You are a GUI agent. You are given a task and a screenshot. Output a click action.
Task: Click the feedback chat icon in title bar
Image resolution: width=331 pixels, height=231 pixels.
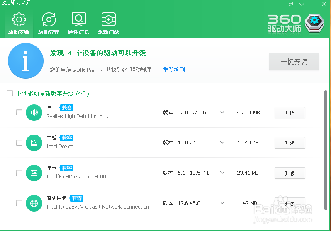(290, 4)
